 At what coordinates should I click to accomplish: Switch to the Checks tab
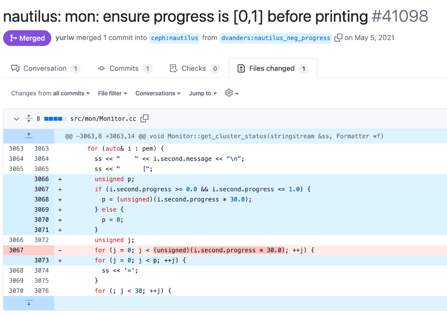tap(194, 68)
